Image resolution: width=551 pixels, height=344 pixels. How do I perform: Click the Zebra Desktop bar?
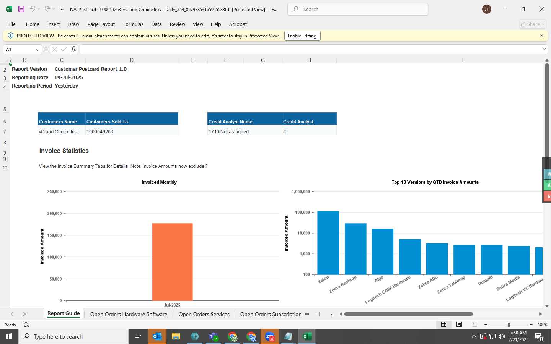pos(355,249)
